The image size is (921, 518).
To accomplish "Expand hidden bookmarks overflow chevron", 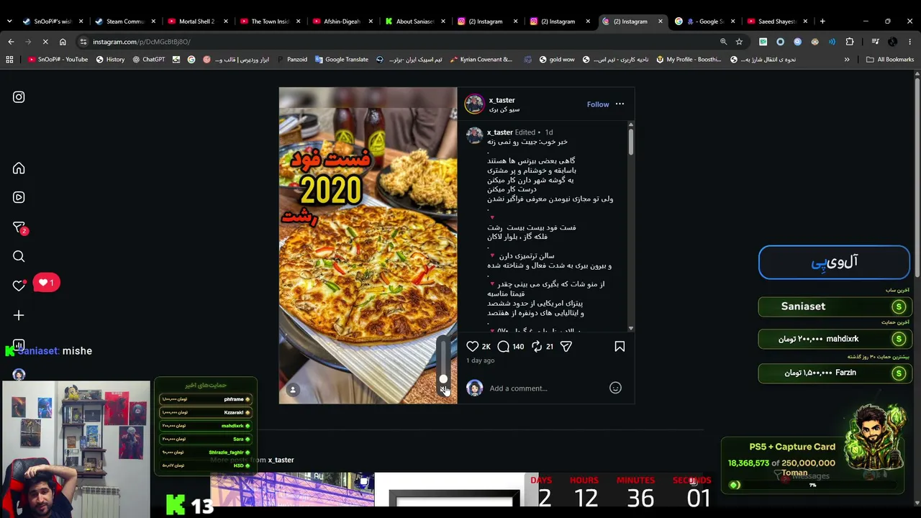I will (x=847, y=60).
